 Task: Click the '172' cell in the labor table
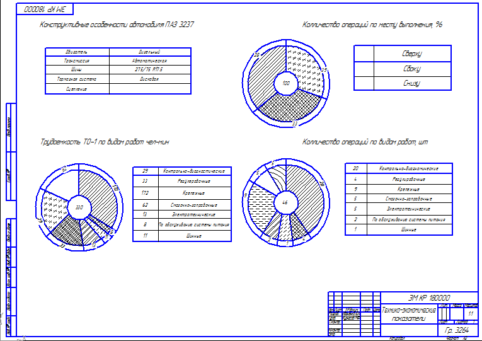click(146, 193)
